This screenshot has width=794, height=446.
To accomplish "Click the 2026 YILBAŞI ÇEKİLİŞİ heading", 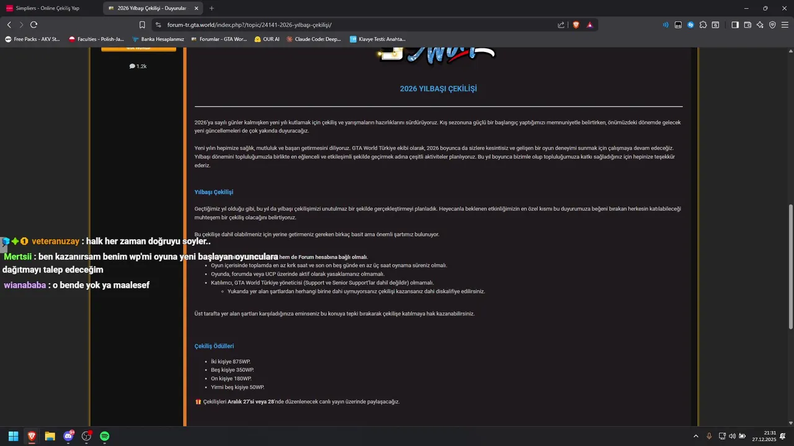I will click(x=438, y=89).
